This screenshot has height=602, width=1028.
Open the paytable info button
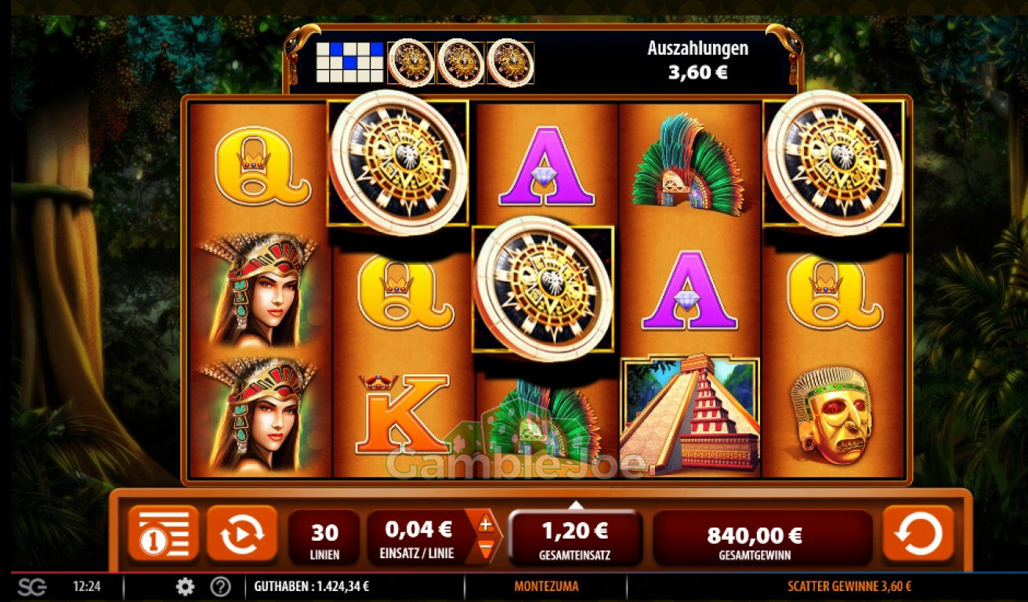(x=163, y=535)
